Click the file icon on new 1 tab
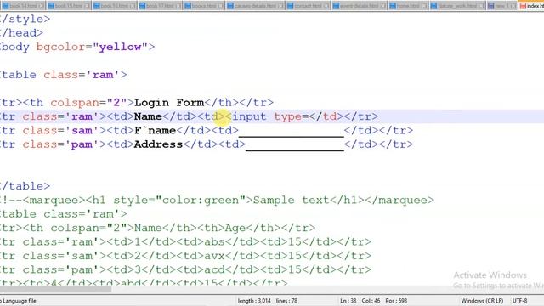The image size is (544, 306). click(x=491, y=6)
